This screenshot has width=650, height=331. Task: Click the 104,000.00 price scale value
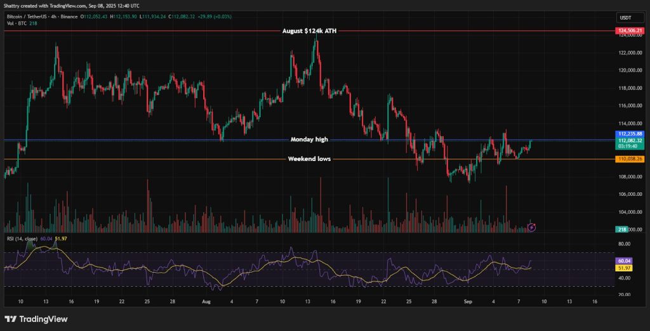tap(629, 212)
